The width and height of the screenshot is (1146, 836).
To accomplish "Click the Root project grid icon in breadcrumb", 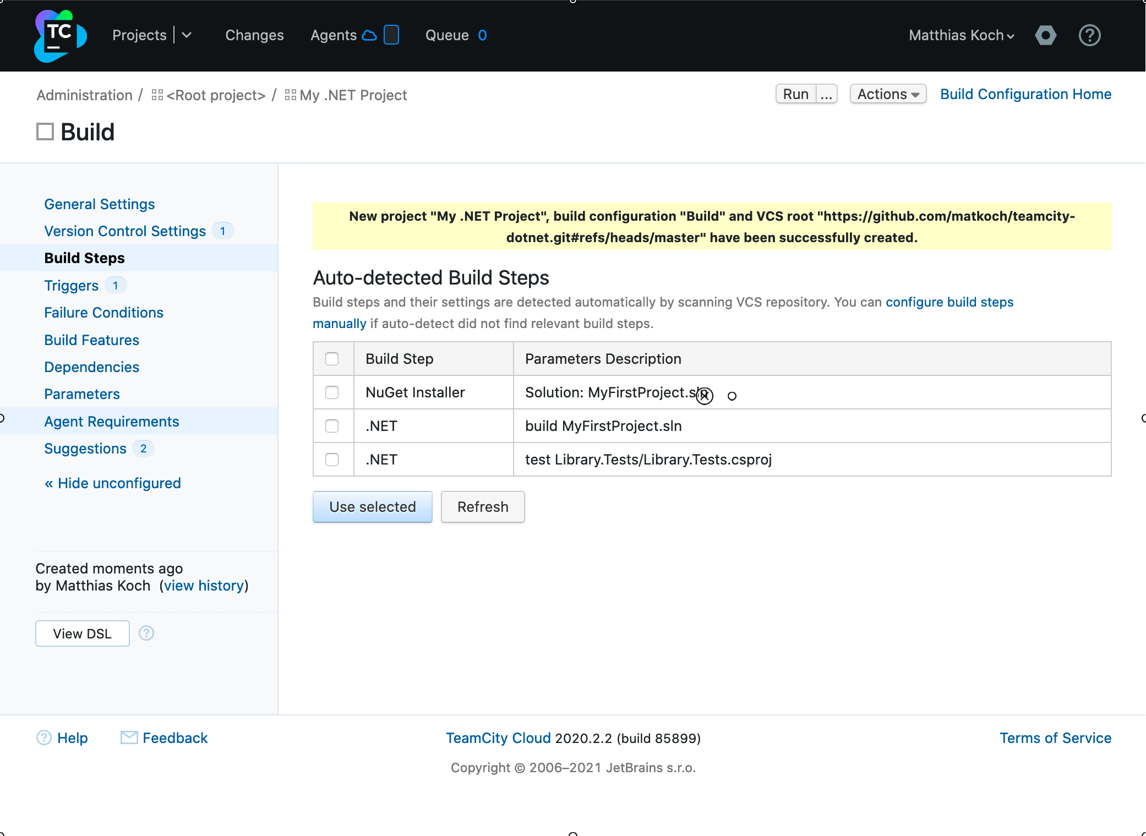I will [157, 95].
